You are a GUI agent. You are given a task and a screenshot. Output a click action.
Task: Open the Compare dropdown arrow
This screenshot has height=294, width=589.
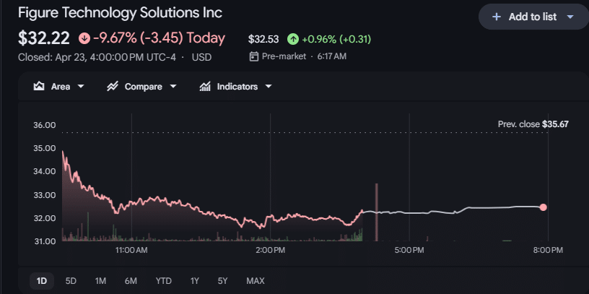(x=173, y=87)
